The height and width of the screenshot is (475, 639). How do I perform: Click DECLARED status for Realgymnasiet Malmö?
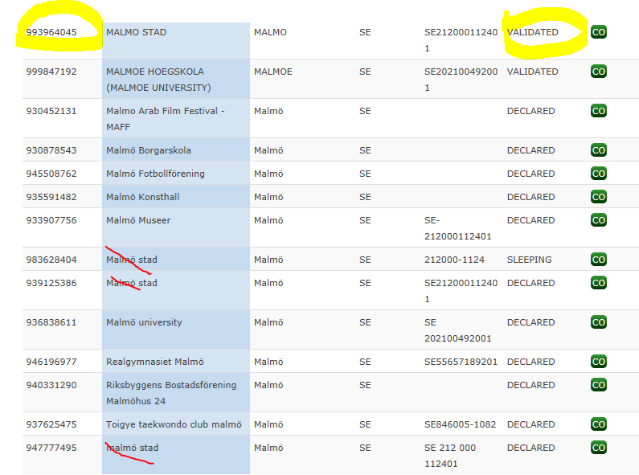531,362
